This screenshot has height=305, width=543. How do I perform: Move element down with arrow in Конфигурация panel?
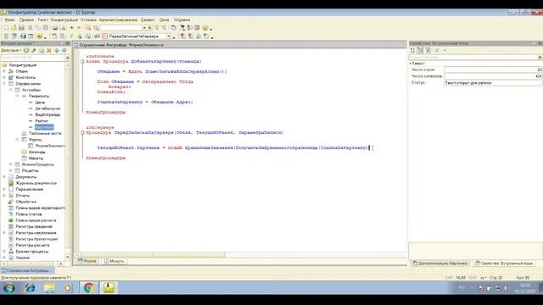64,51
